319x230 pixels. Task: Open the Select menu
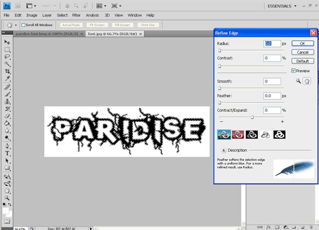pos(62,15)
